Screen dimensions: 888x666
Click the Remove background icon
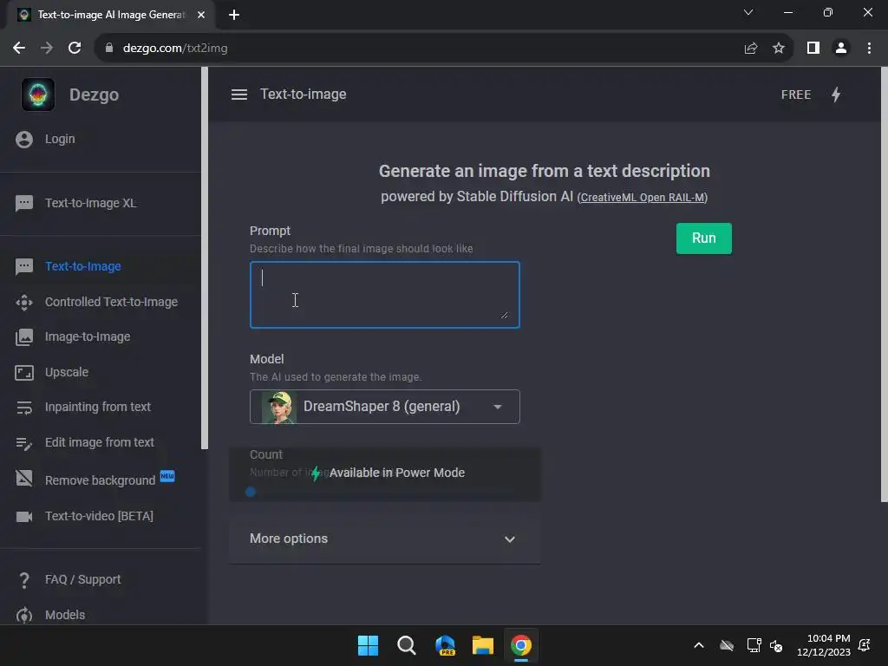(x=24, y=479)
